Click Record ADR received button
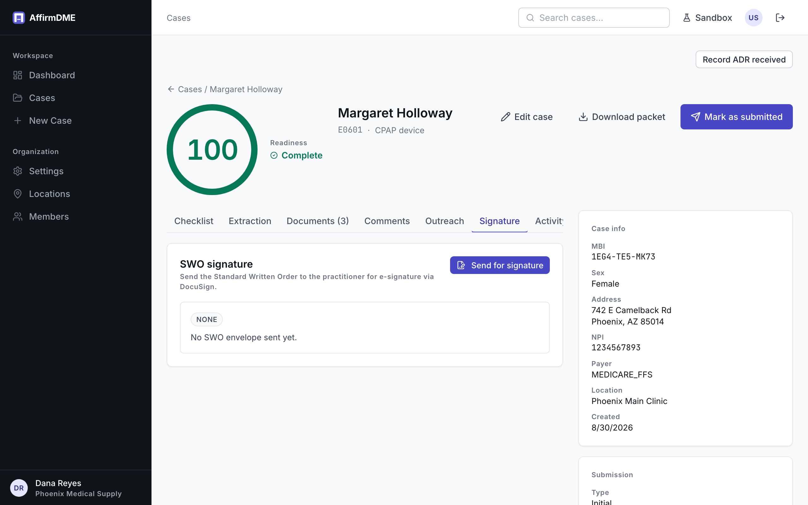This screenshot has height=505, width=808. pyautogui.click(x=744, y=59)
